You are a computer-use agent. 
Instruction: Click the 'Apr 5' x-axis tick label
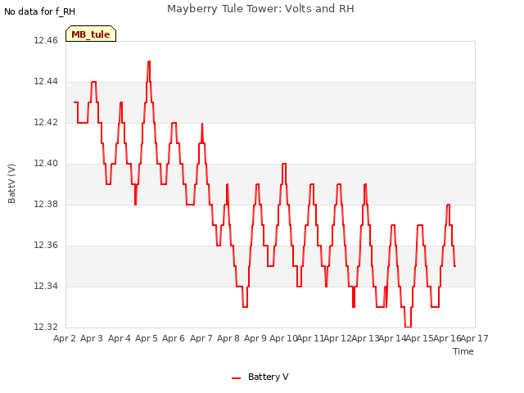pos(147,338)
